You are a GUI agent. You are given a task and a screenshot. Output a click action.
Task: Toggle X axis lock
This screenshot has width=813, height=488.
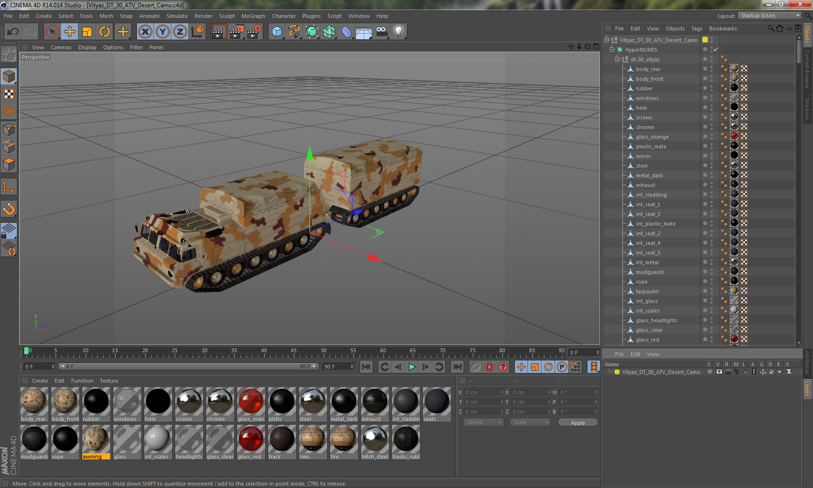tap(145, 32)
